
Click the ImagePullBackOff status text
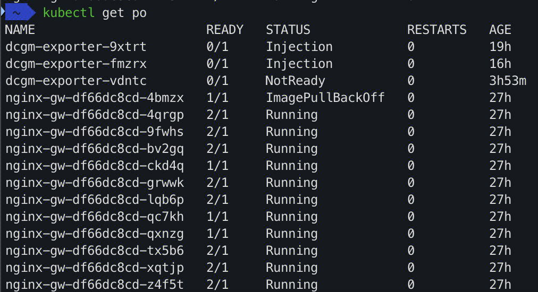pyautogui.click(x=325, y=98)
